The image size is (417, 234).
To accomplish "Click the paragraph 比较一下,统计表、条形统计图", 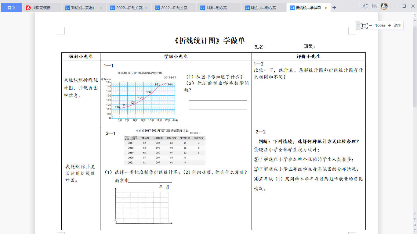I will (308, 73).
